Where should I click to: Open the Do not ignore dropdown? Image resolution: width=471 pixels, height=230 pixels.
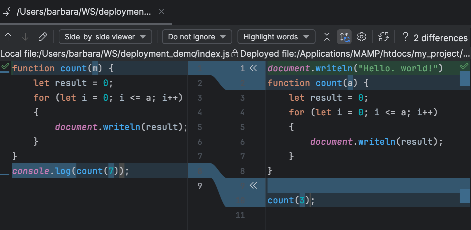click(197, 37)
